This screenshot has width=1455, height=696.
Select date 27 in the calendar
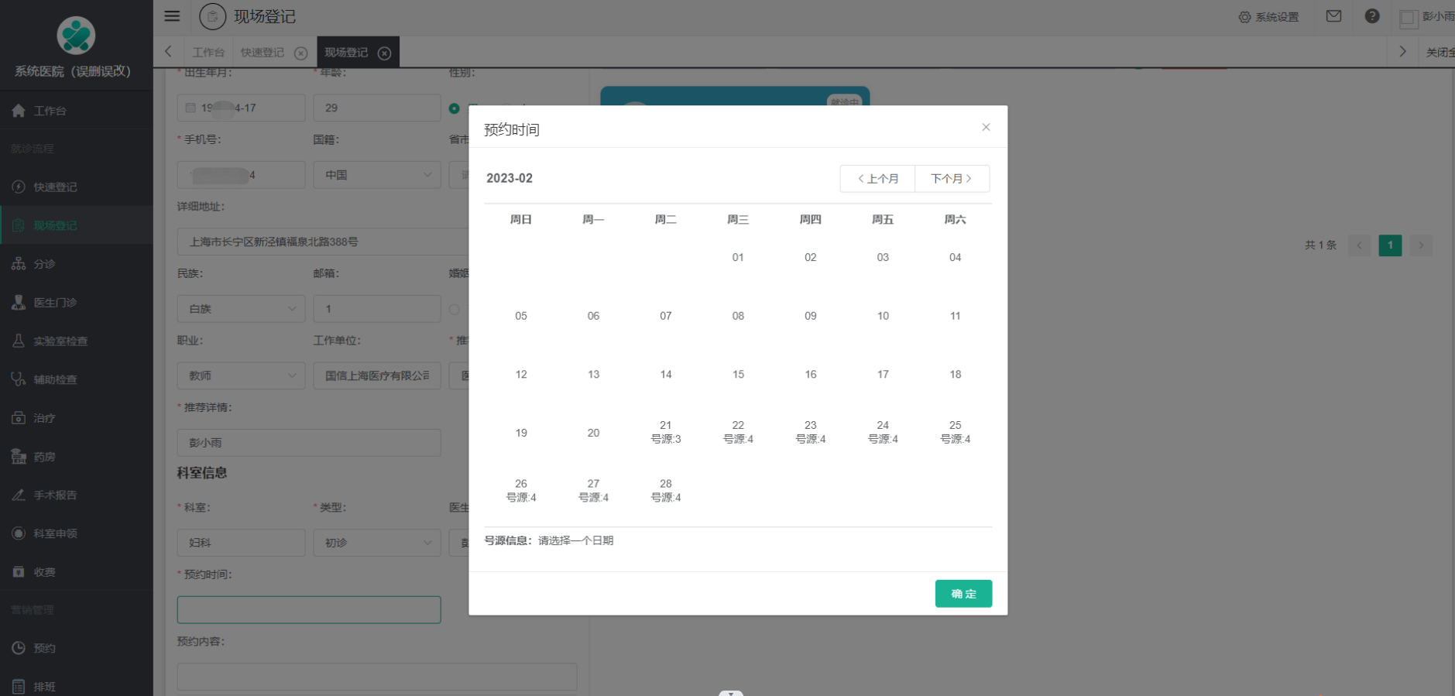click(x=593, y=491)
